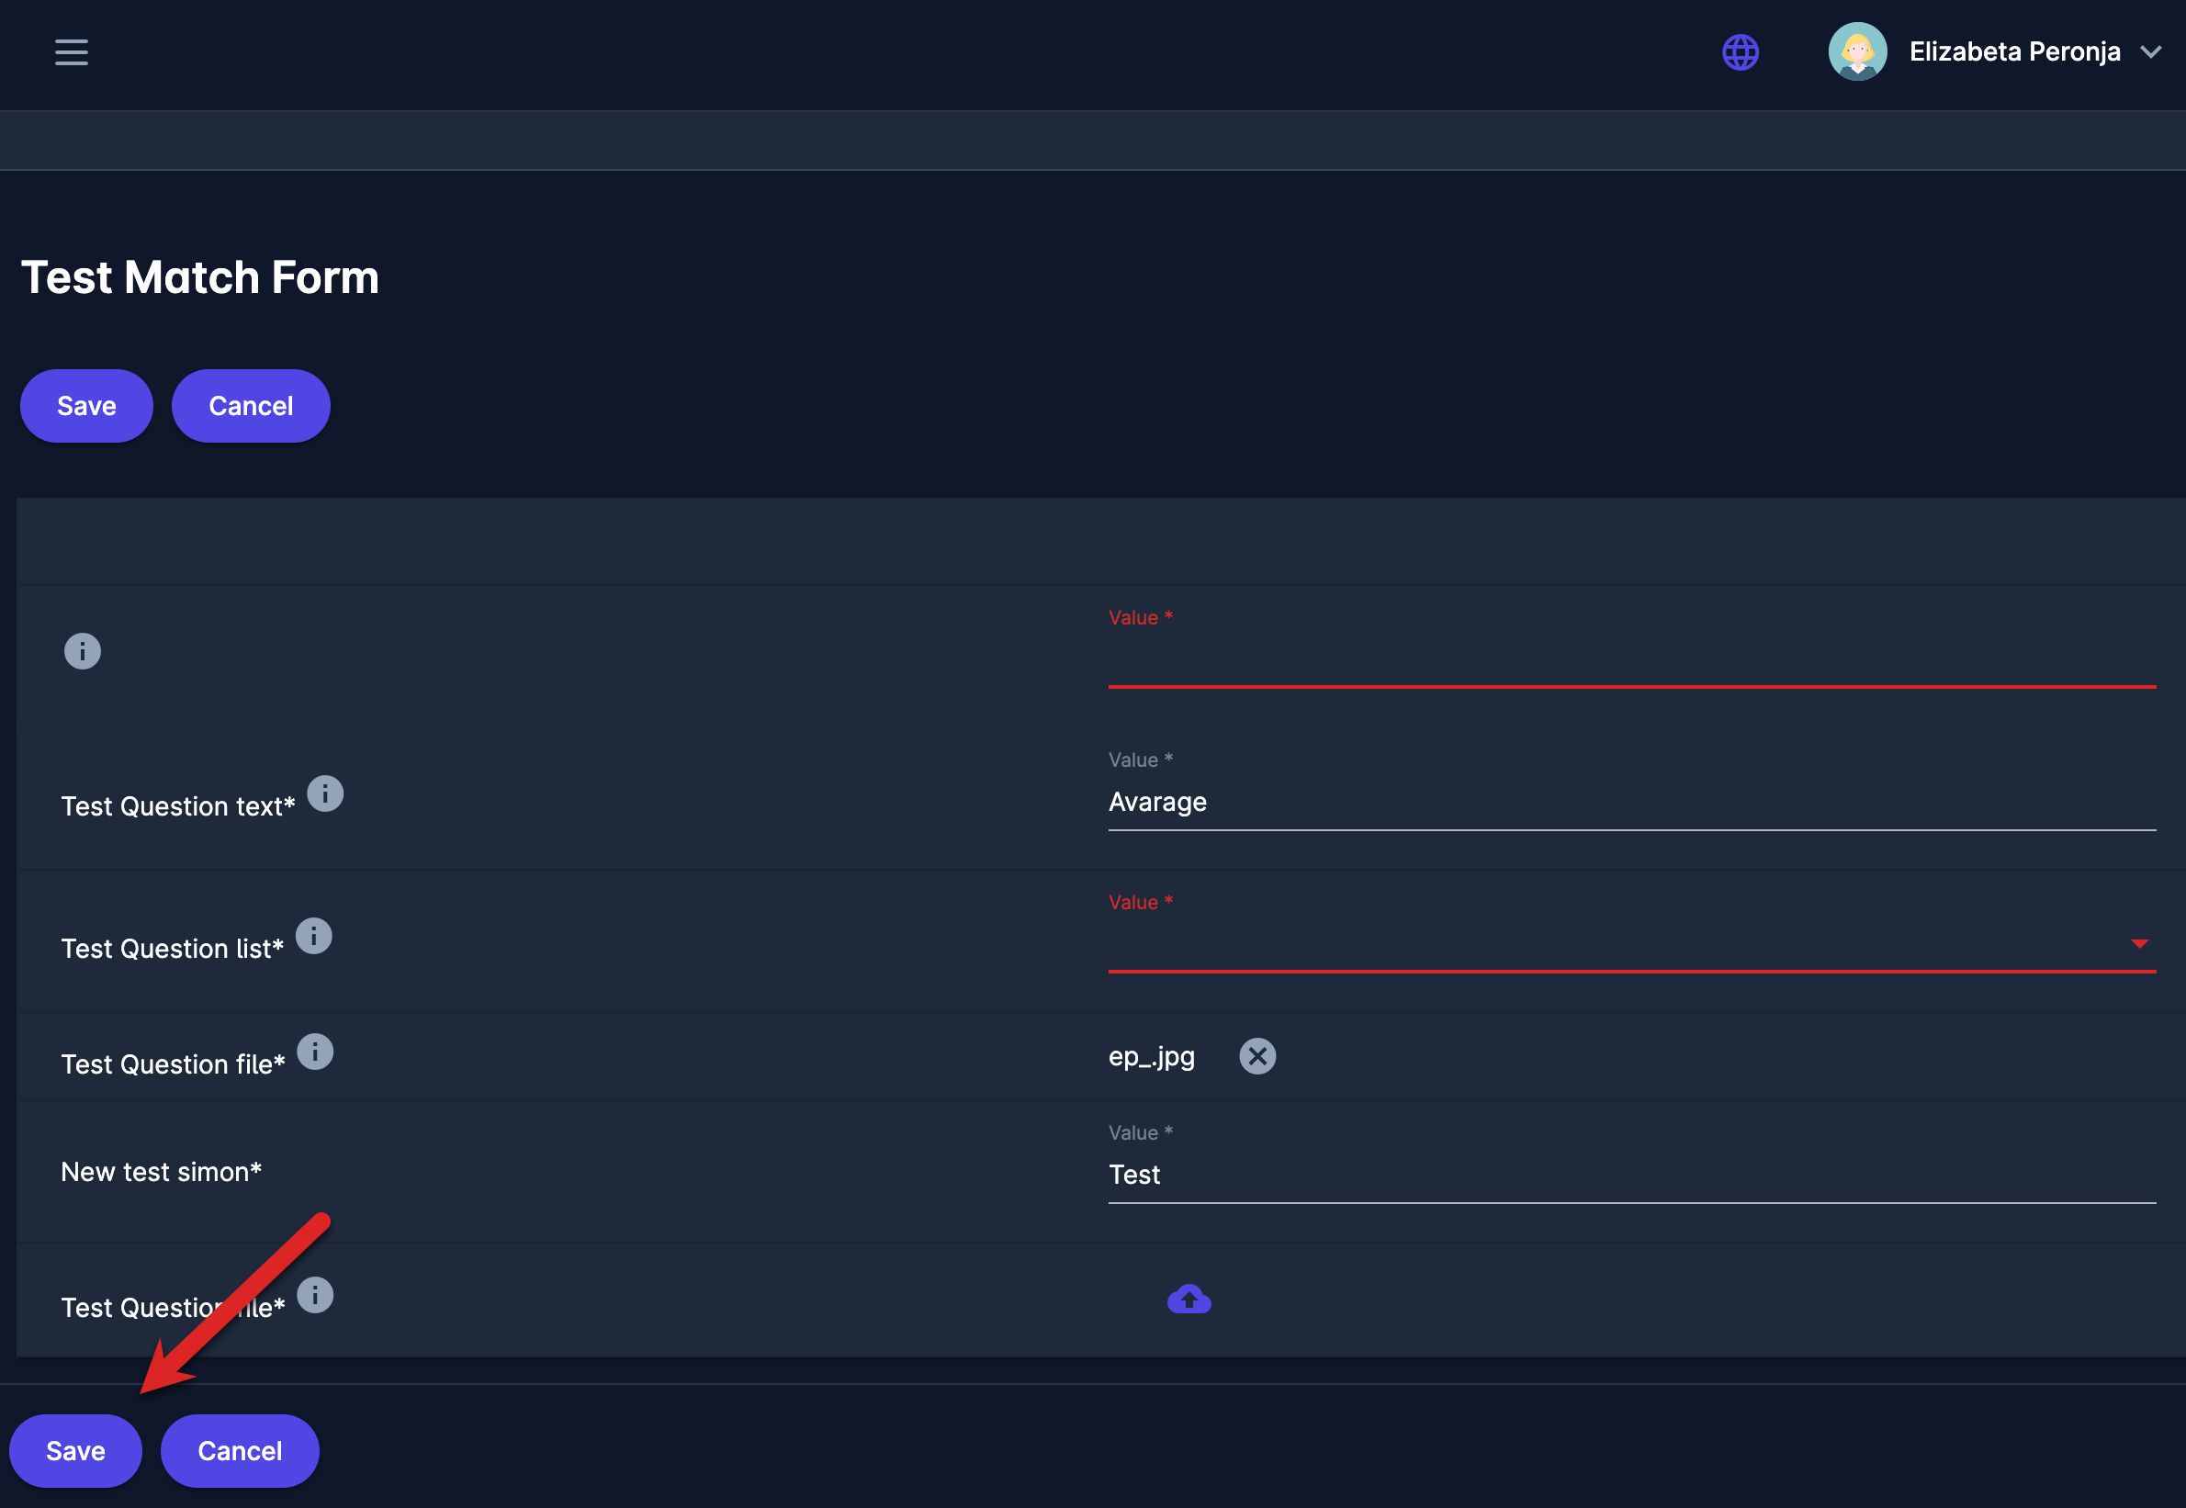Click the bottom Save button

pyautogui.click(x=75, y=1450)
